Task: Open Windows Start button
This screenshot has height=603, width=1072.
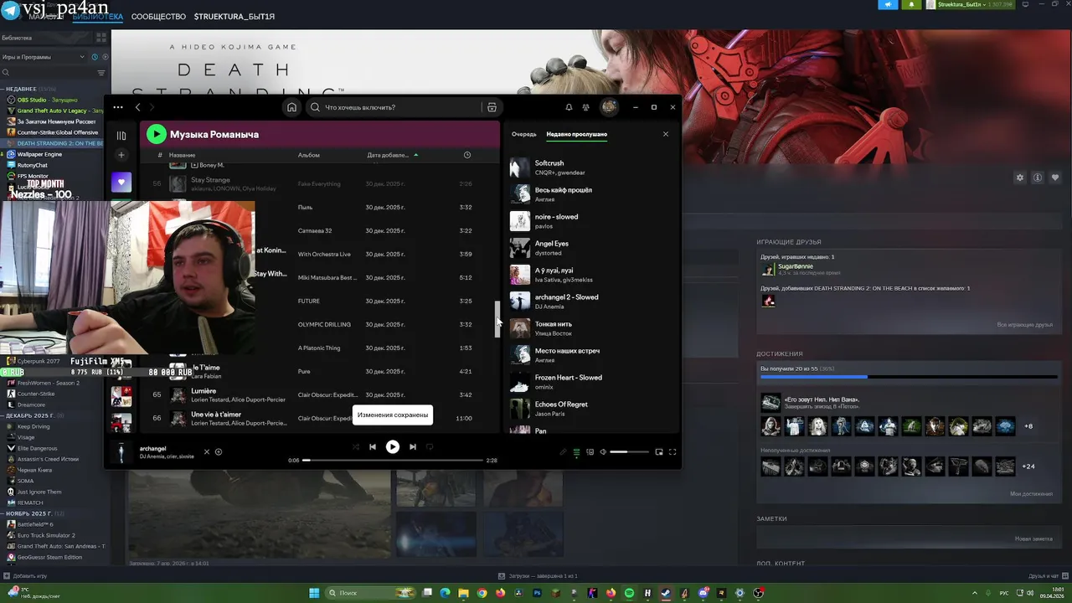Action: click(x=314, y=593)
